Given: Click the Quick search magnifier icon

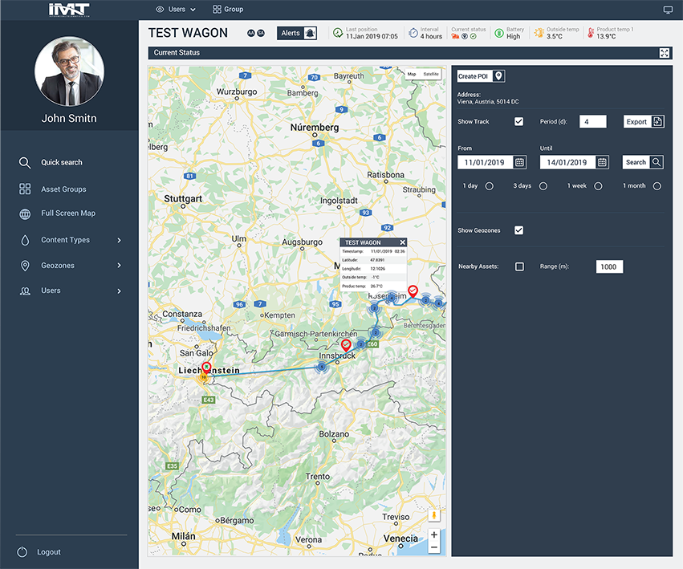Looking at the screenshot, I should point(25,163).
